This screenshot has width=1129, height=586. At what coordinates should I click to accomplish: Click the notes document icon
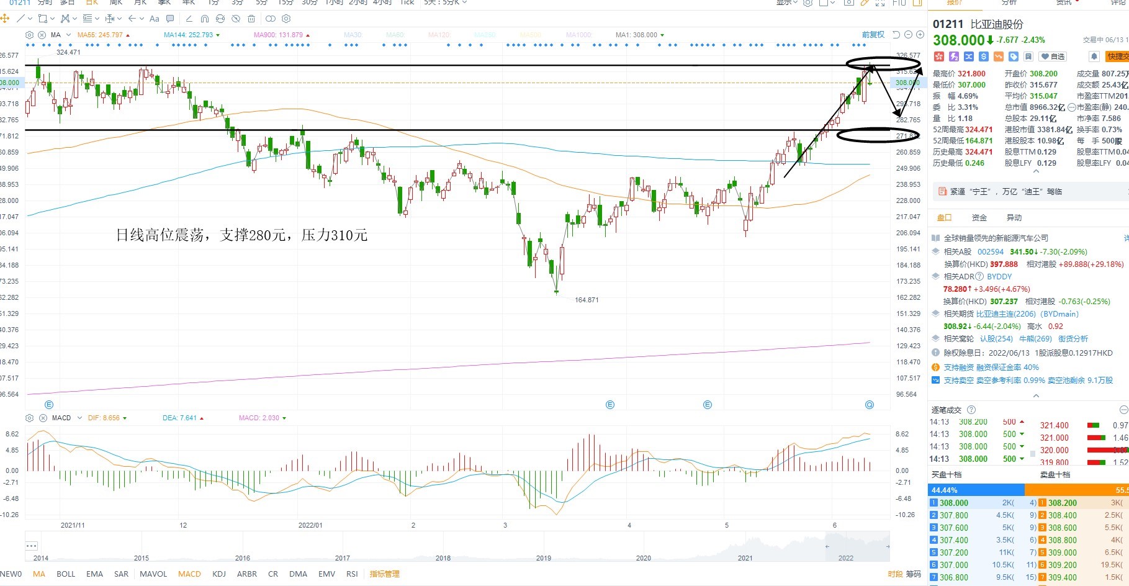1028,56
